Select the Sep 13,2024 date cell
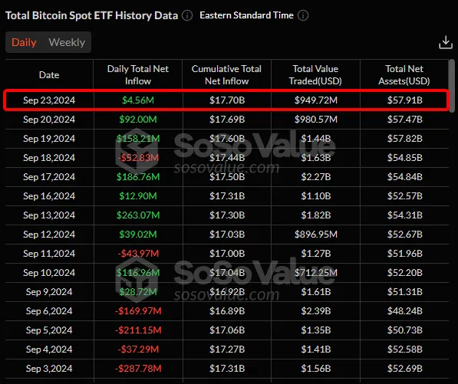Image resolution: width=458 pixels, height=384 pixels. (x=49, y=215)
